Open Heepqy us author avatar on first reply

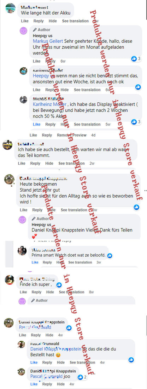pos(23,31)
